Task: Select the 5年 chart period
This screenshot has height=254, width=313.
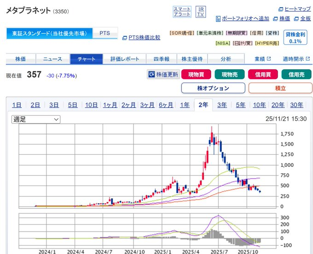Action: click(241, 105)
